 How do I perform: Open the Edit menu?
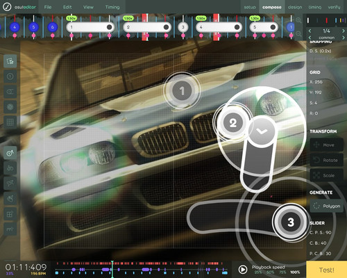point(67,7)
